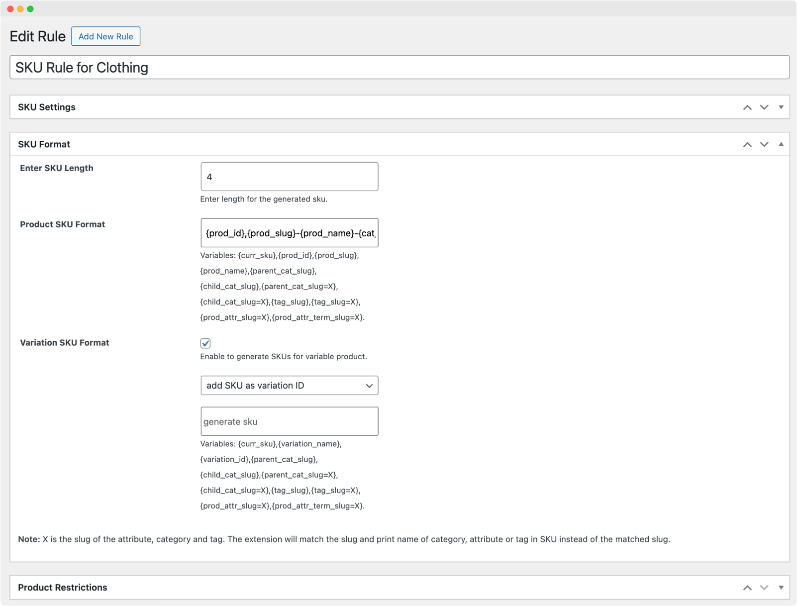Click the Add New Rule button
Viewport: 797px width, 606px height.
click(105, 36)
